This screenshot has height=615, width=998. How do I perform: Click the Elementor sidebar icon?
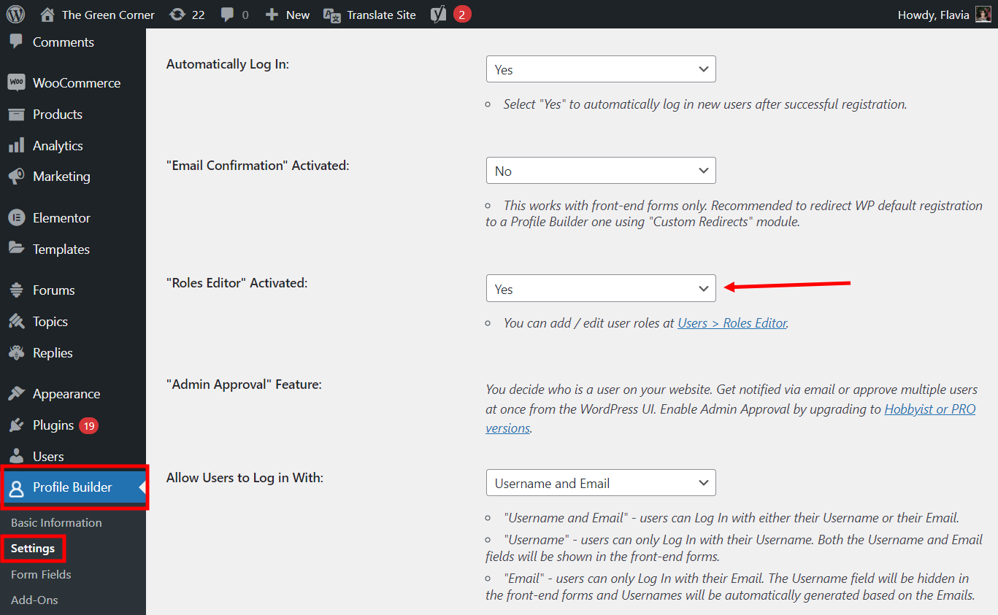16,217
